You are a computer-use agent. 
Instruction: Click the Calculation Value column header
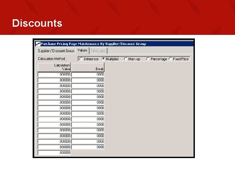point(54,67)
